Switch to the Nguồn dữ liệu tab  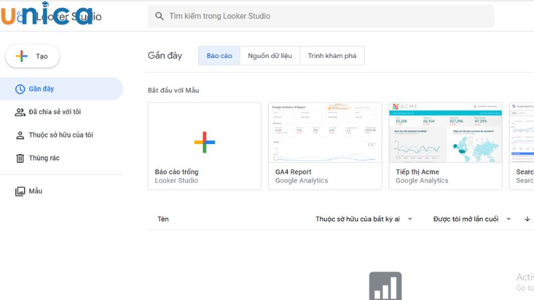pos(270,56)
